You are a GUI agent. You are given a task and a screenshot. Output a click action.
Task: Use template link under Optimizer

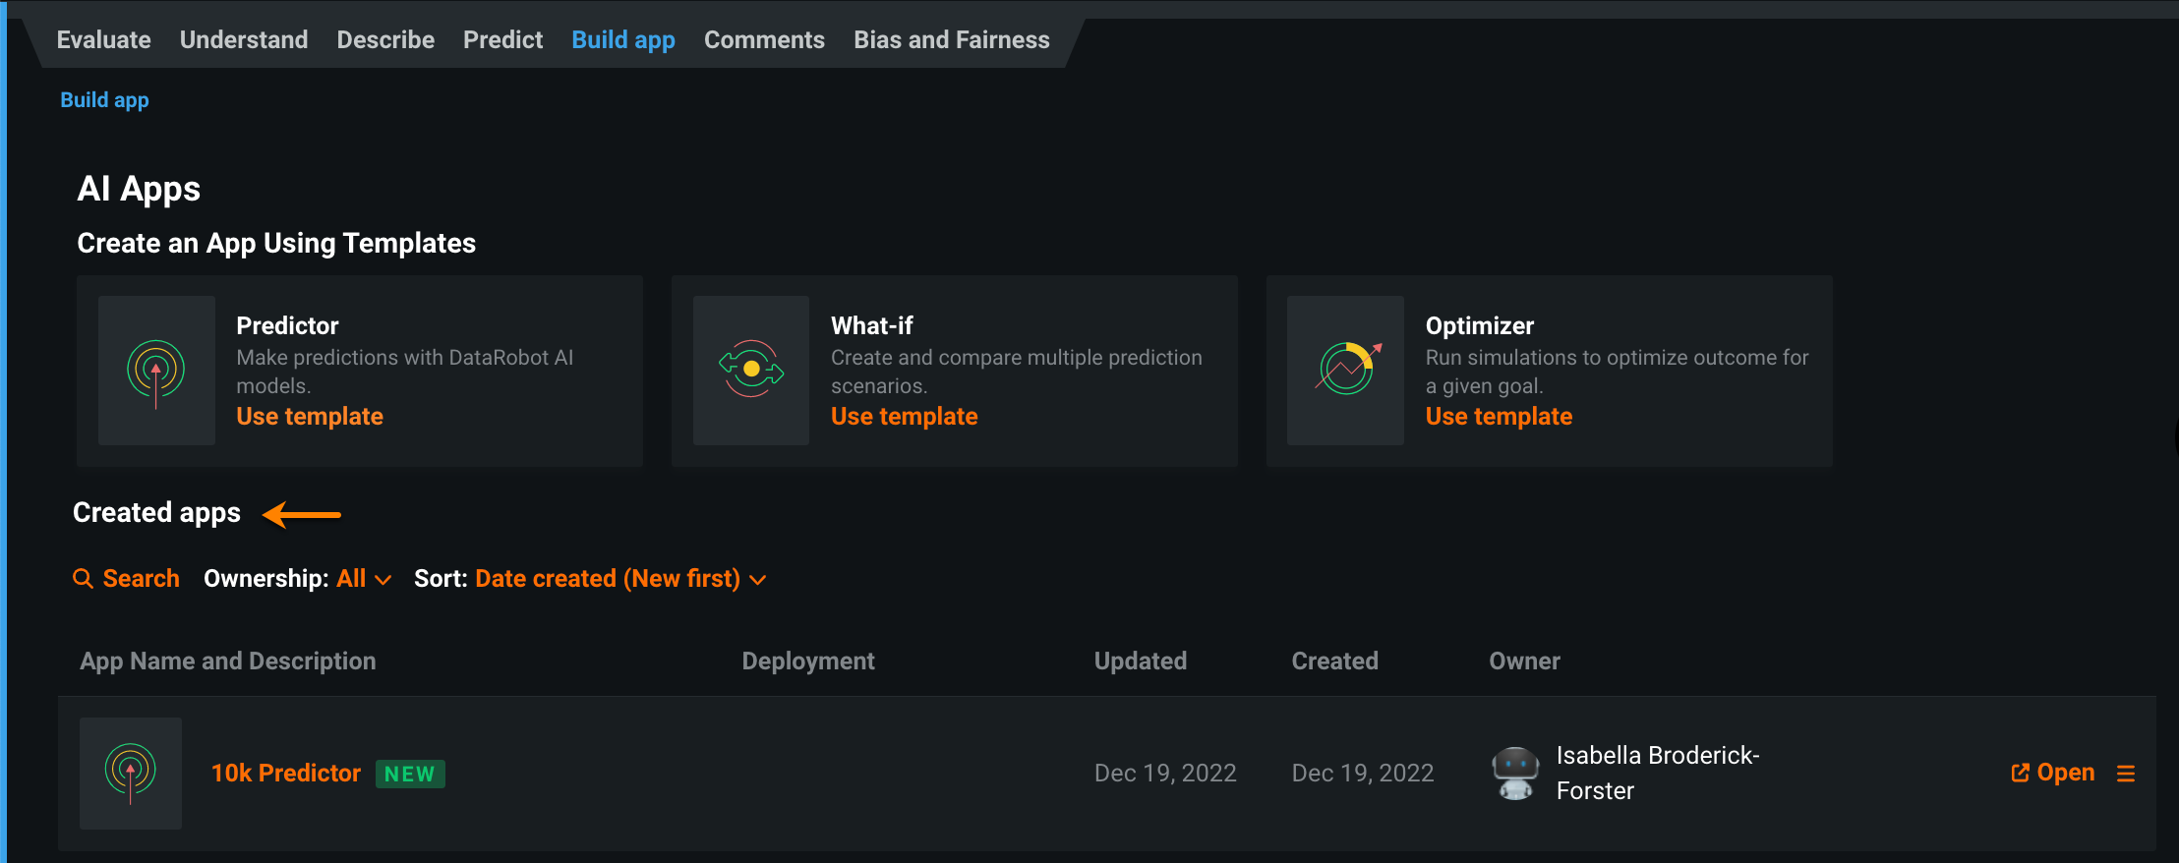1499,417
